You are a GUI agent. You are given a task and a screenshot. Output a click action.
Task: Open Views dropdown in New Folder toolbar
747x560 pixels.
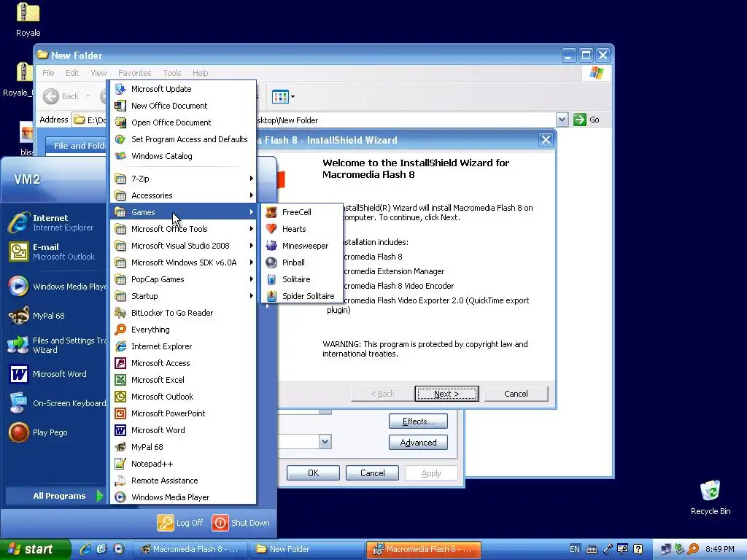coord(293,97)
